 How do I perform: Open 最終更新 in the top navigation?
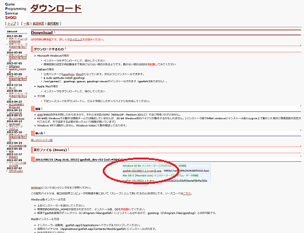[53, 24]
